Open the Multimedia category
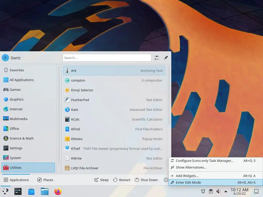This screenshot has height=197, width=263. coord(28,119)
